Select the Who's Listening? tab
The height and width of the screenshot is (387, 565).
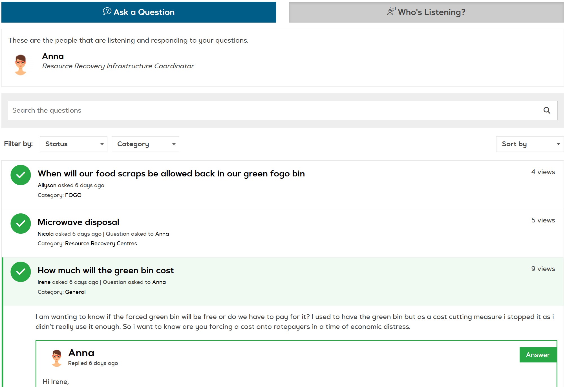(426, 12)
